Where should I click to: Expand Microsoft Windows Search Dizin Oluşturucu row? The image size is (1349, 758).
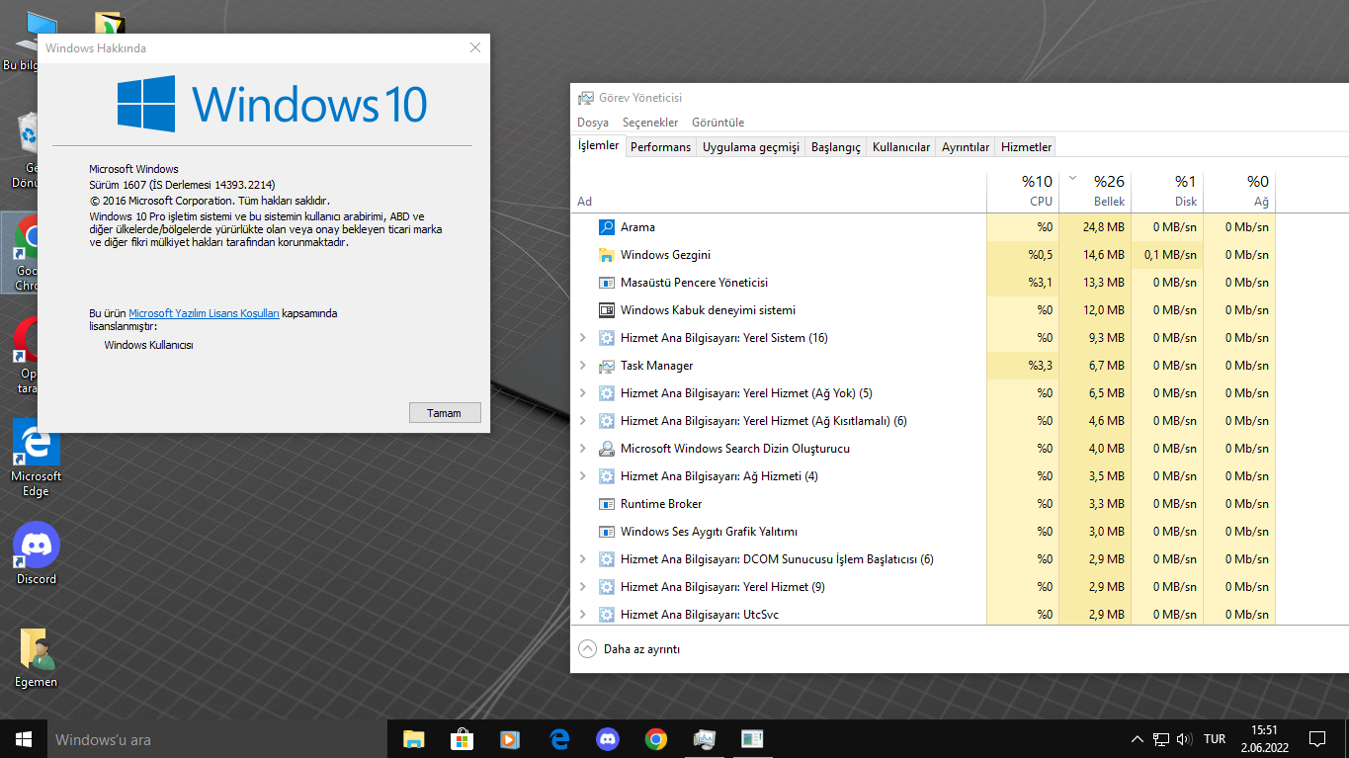coord(582,449)
